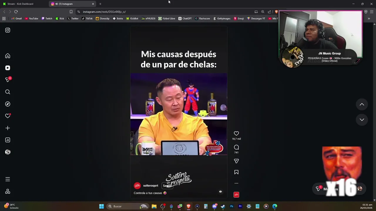Follow solteroqsrt with Seguir button
This screenshot has width=376, height=211.
167,186
